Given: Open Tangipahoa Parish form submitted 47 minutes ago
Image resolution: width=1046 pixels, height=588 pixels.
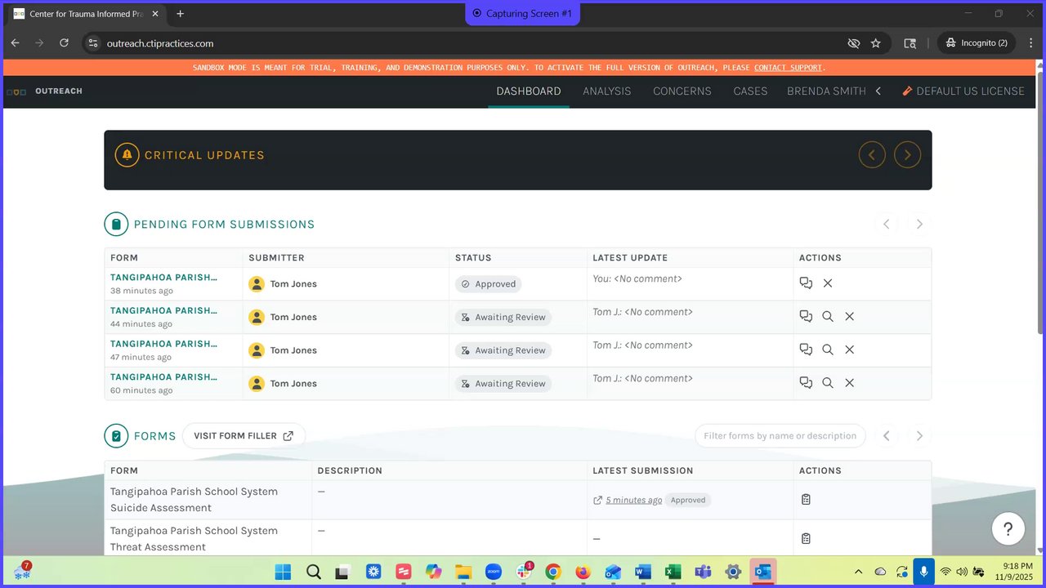Looking at the screenshot, I should point(163,344).
